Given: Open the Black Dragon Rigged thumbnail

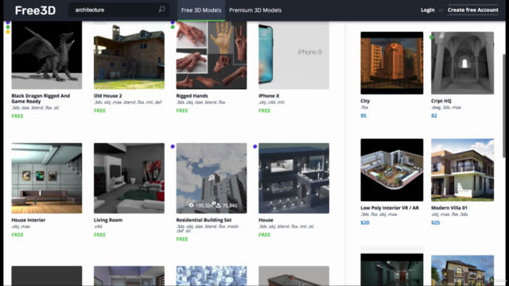Looking at the screenshot, I should click(47, 55).
